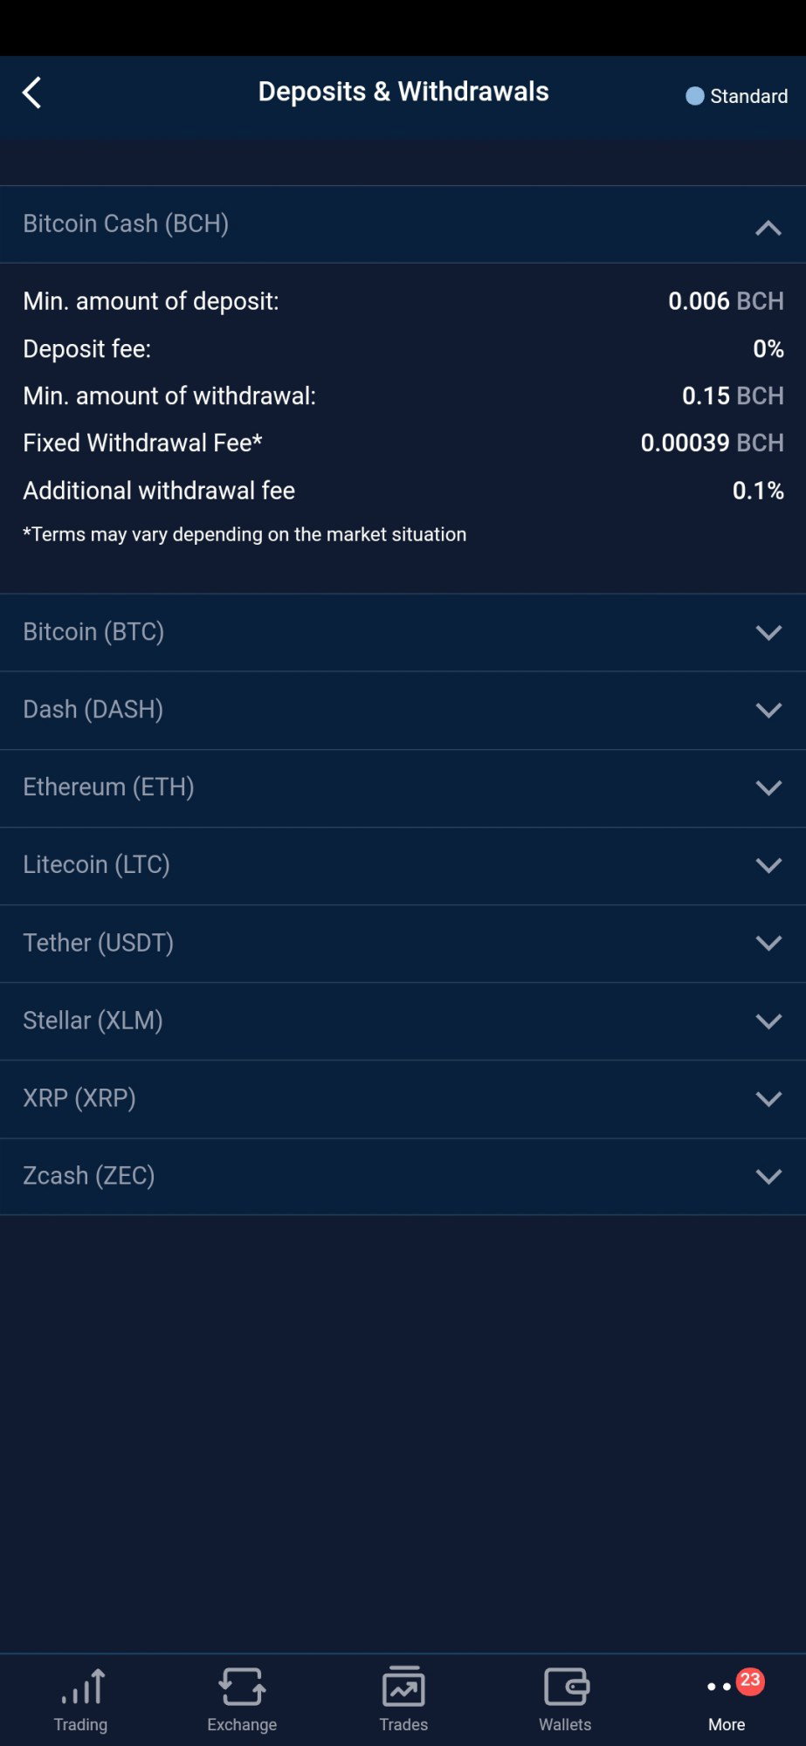Expand the Tether (USDT) row

pyautogui.click(x=403, y=943)
